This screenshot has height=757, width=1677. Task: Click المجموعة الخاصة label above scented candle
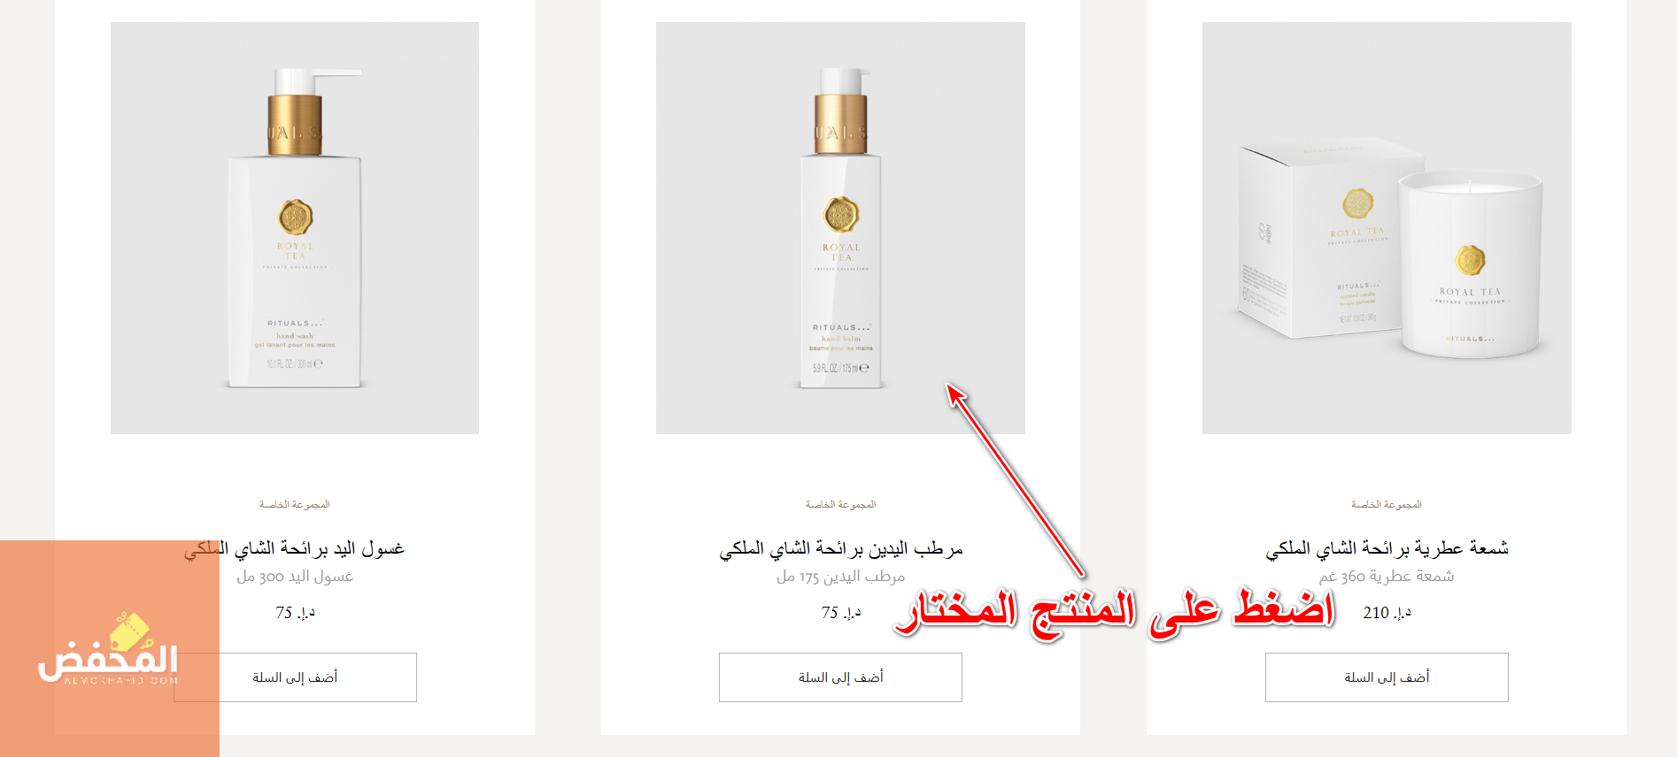tap(1387, 504)
